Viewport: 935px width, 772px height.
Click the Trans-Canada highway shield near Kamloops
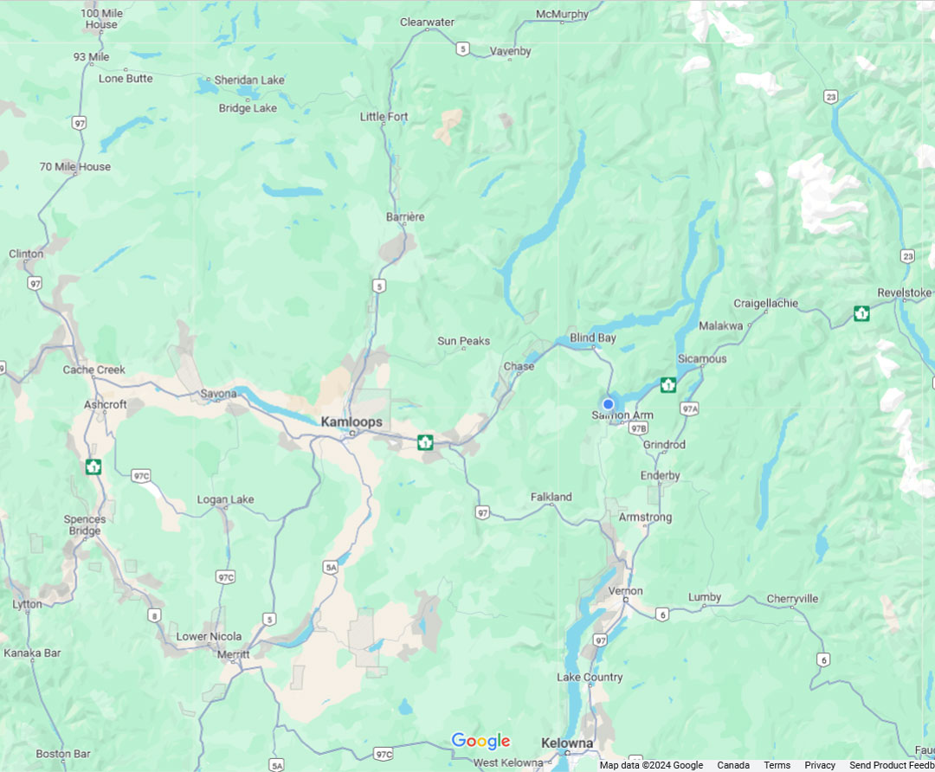click(x=425, y=442)
